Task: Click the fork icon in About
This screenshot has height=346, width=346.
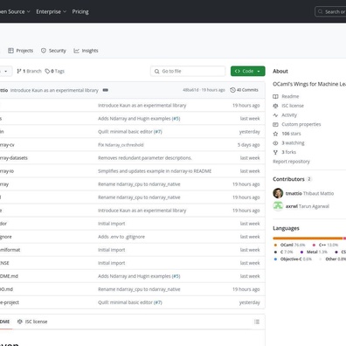Action: coord(275,152)
